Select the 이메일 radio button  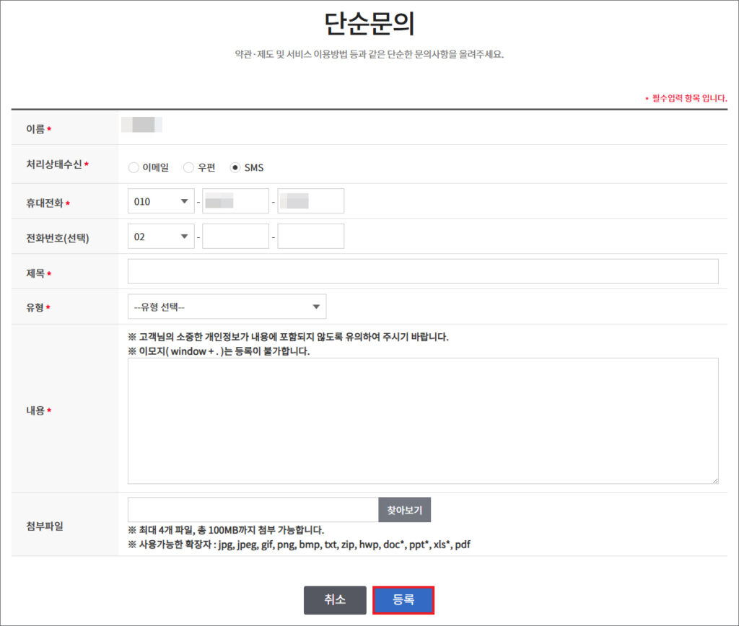coord(134,168)
